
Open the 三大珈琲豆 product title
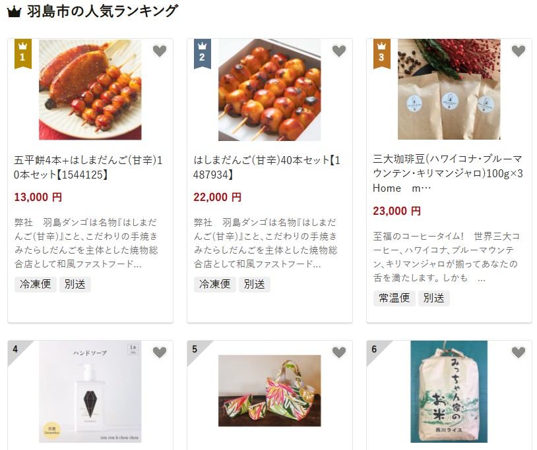coord(448,174)
